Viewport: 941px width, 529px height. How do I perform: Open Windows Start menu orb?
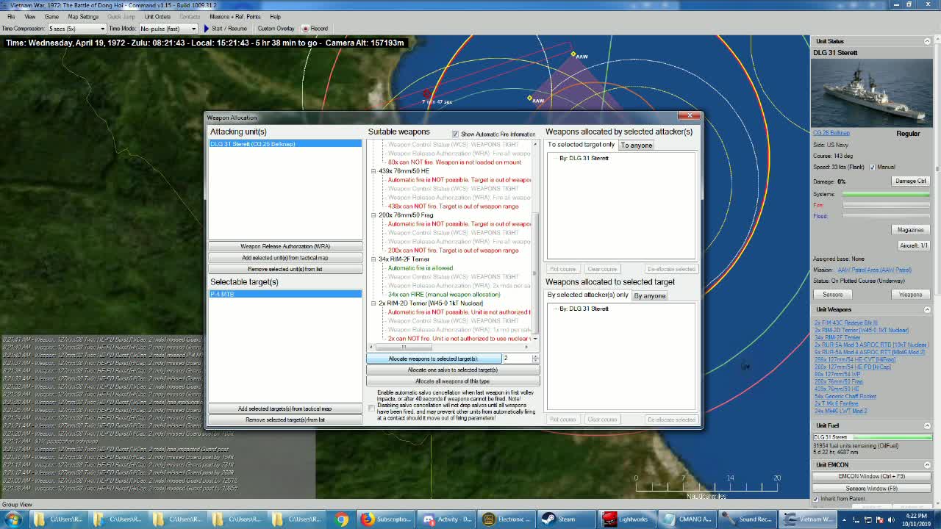click(x=12, y=519)
